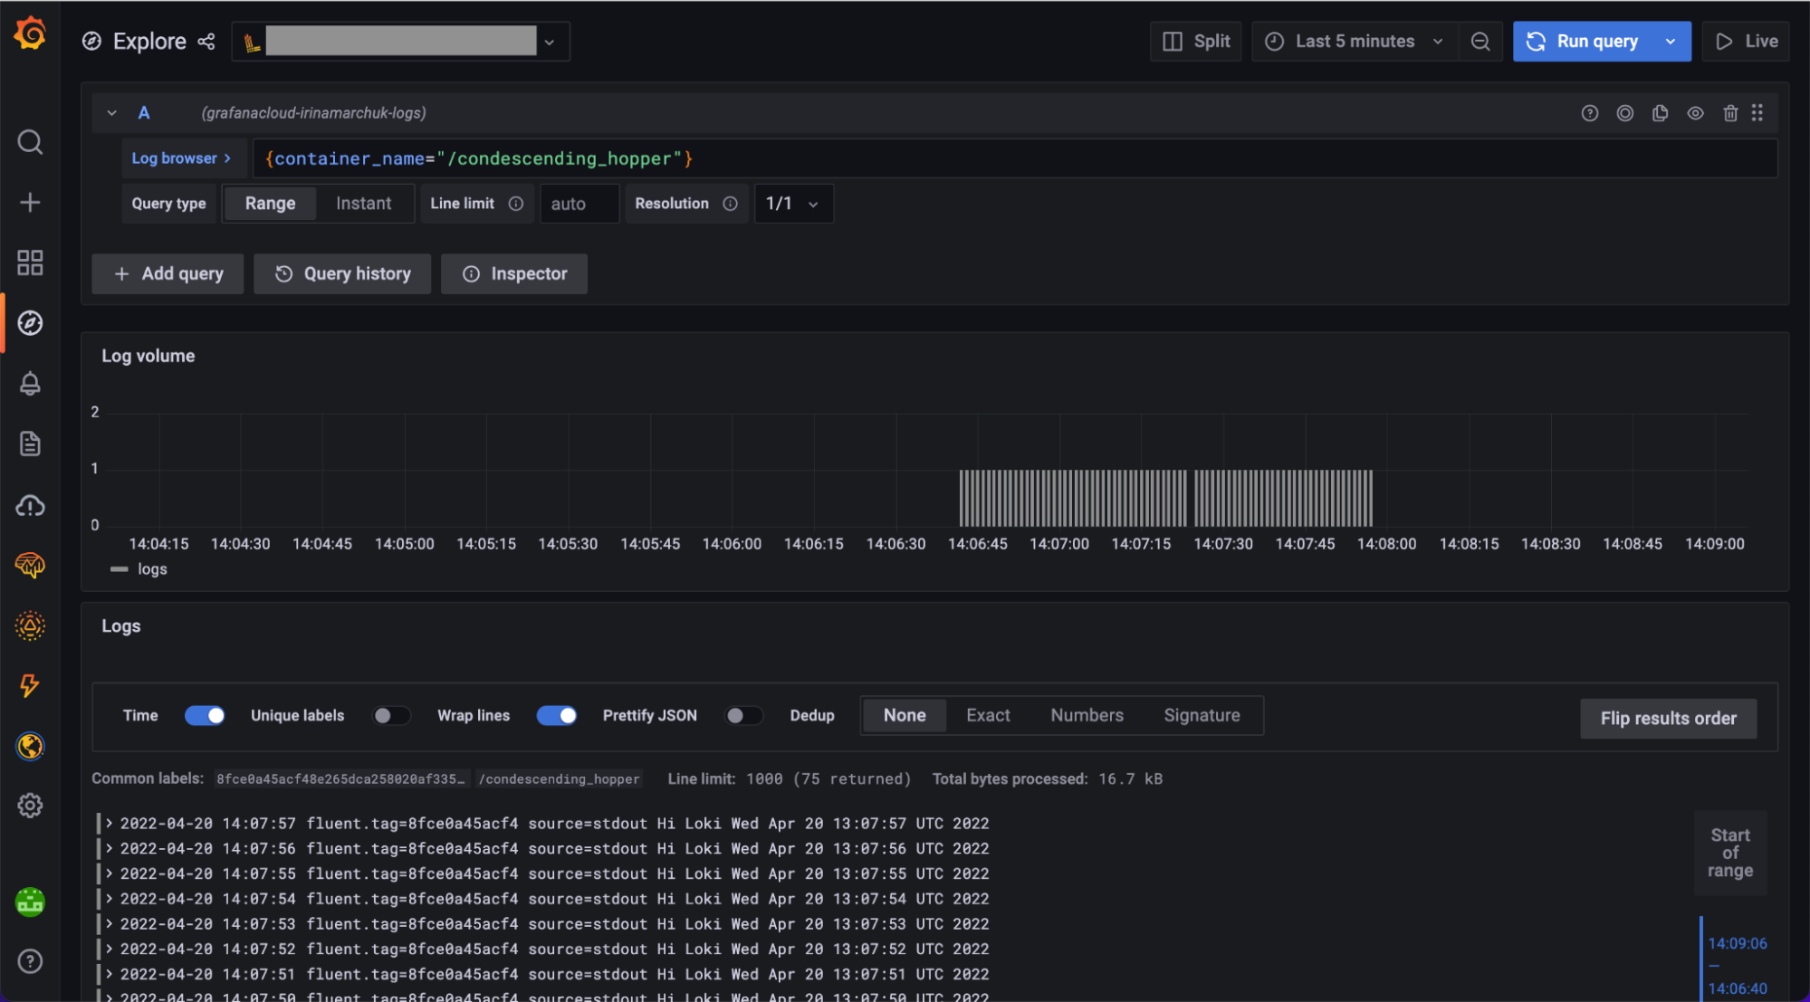This screenshot has height=1002, width=1810.
Task: Open the Last 5 minutes time picker
Action: [x=1353, y=41]
